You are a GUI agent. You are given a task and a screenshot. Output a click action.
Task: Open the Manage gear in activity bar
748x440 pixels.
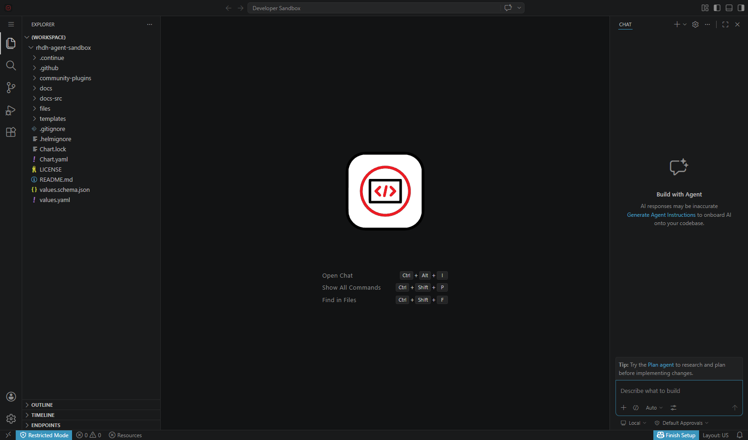11,419
